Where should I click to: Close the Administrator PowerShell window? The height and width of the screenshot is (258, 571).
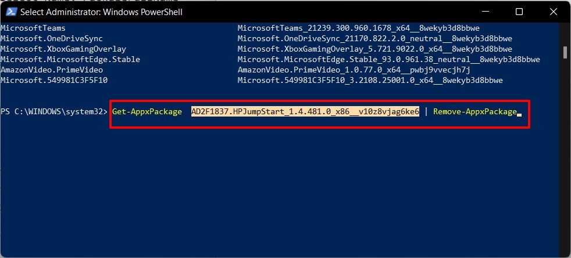(552, 12)
